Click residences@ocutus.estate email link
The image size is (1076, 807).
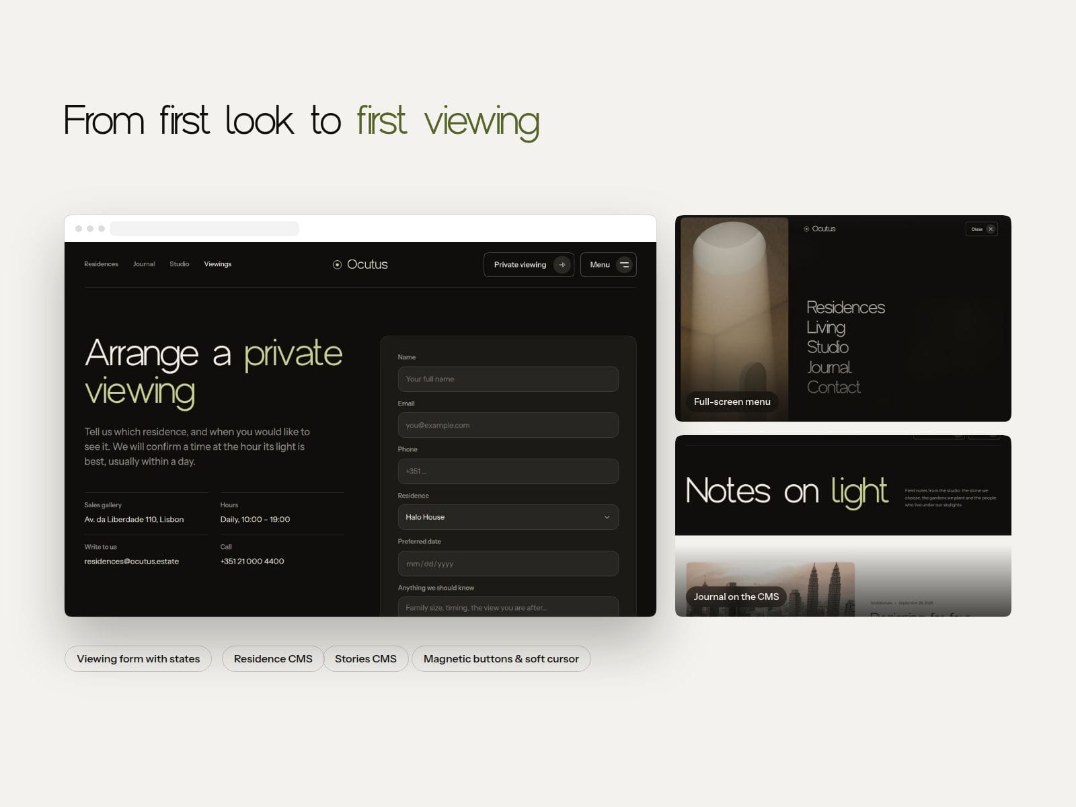(x=132, y=562)
